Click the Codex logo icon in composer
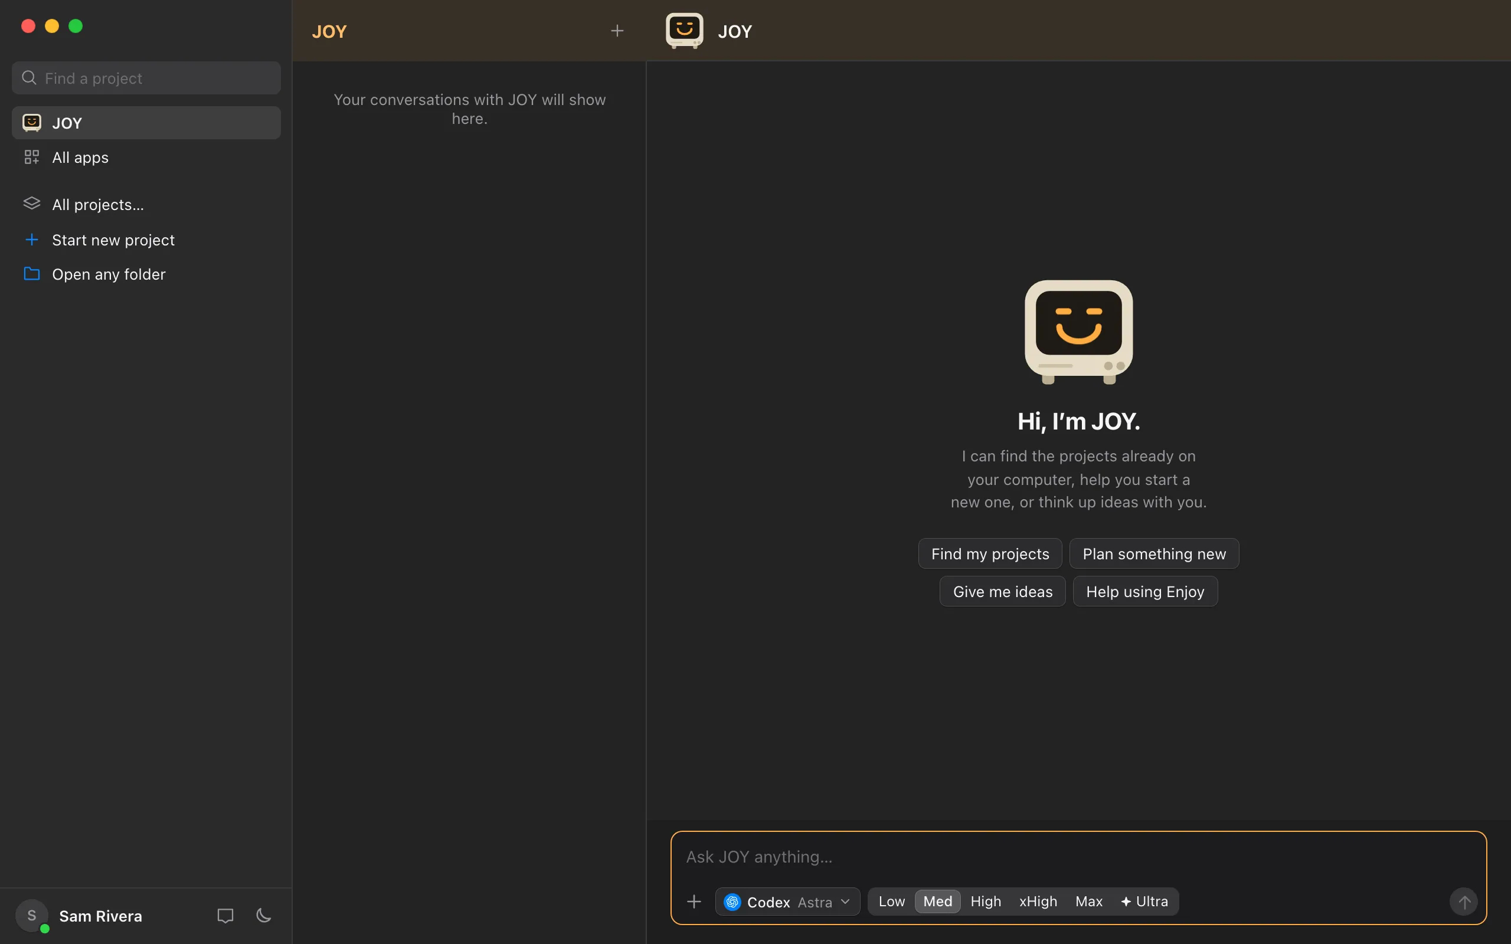 tap(732, 902)
